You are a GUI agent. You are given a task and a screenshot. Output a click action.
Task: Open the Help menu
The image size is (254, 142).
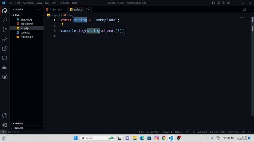point(75,3)
